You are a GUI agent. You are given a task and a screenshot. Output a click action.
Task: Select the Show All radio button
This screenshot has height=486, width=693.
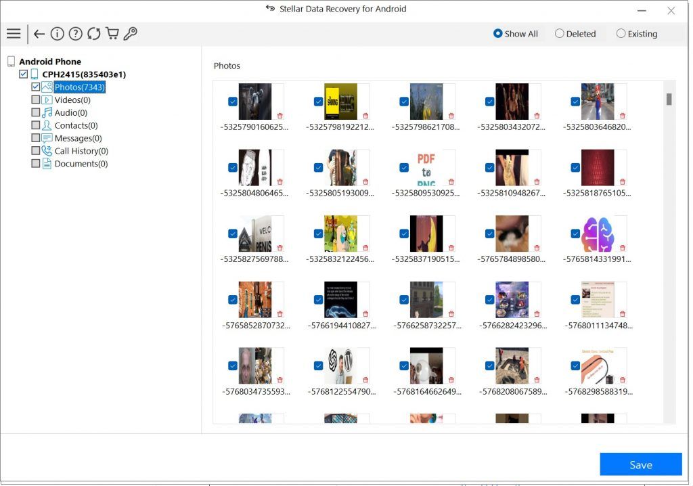(x=497, y=34)
